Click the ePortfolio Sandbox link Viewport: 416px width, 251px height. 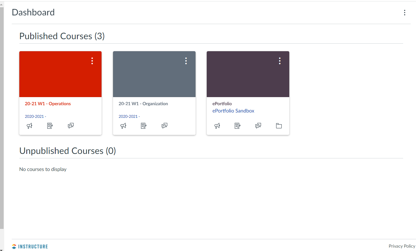pos(233,111)
